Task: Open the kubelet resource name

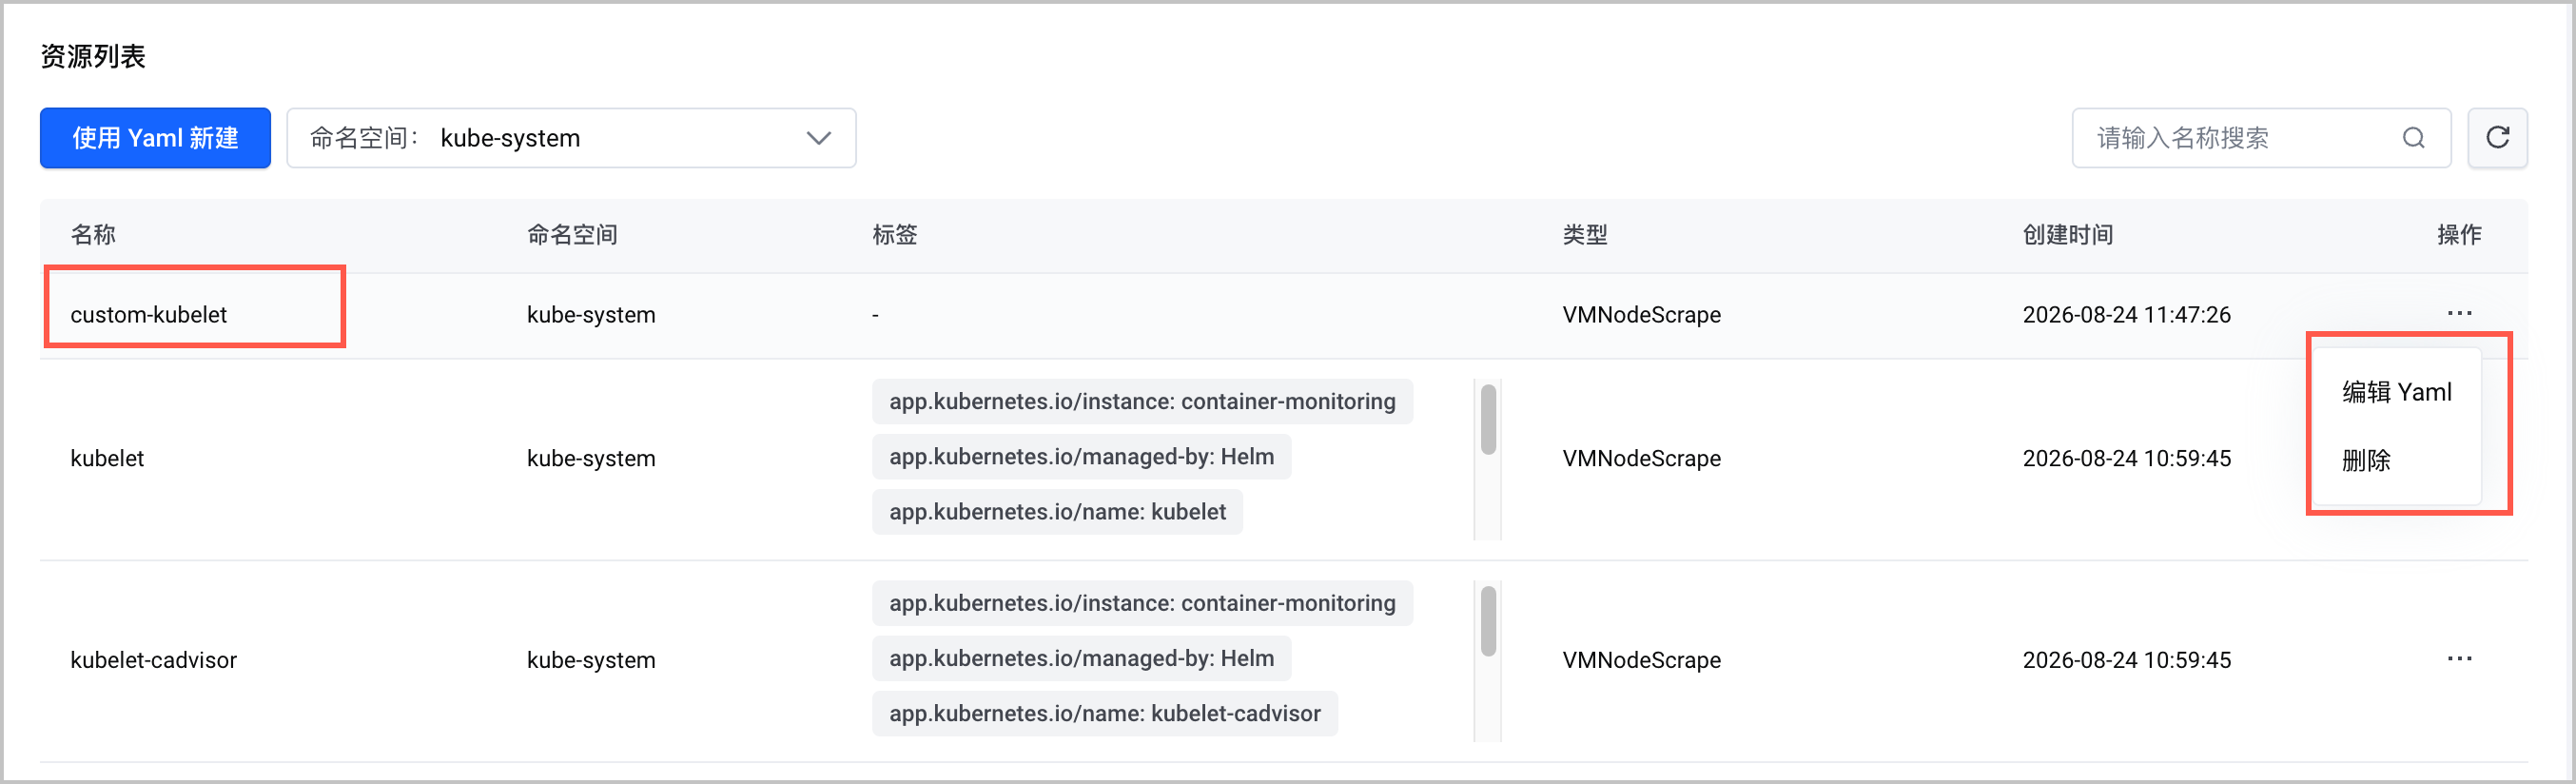Action: click(x=107, y=458)
